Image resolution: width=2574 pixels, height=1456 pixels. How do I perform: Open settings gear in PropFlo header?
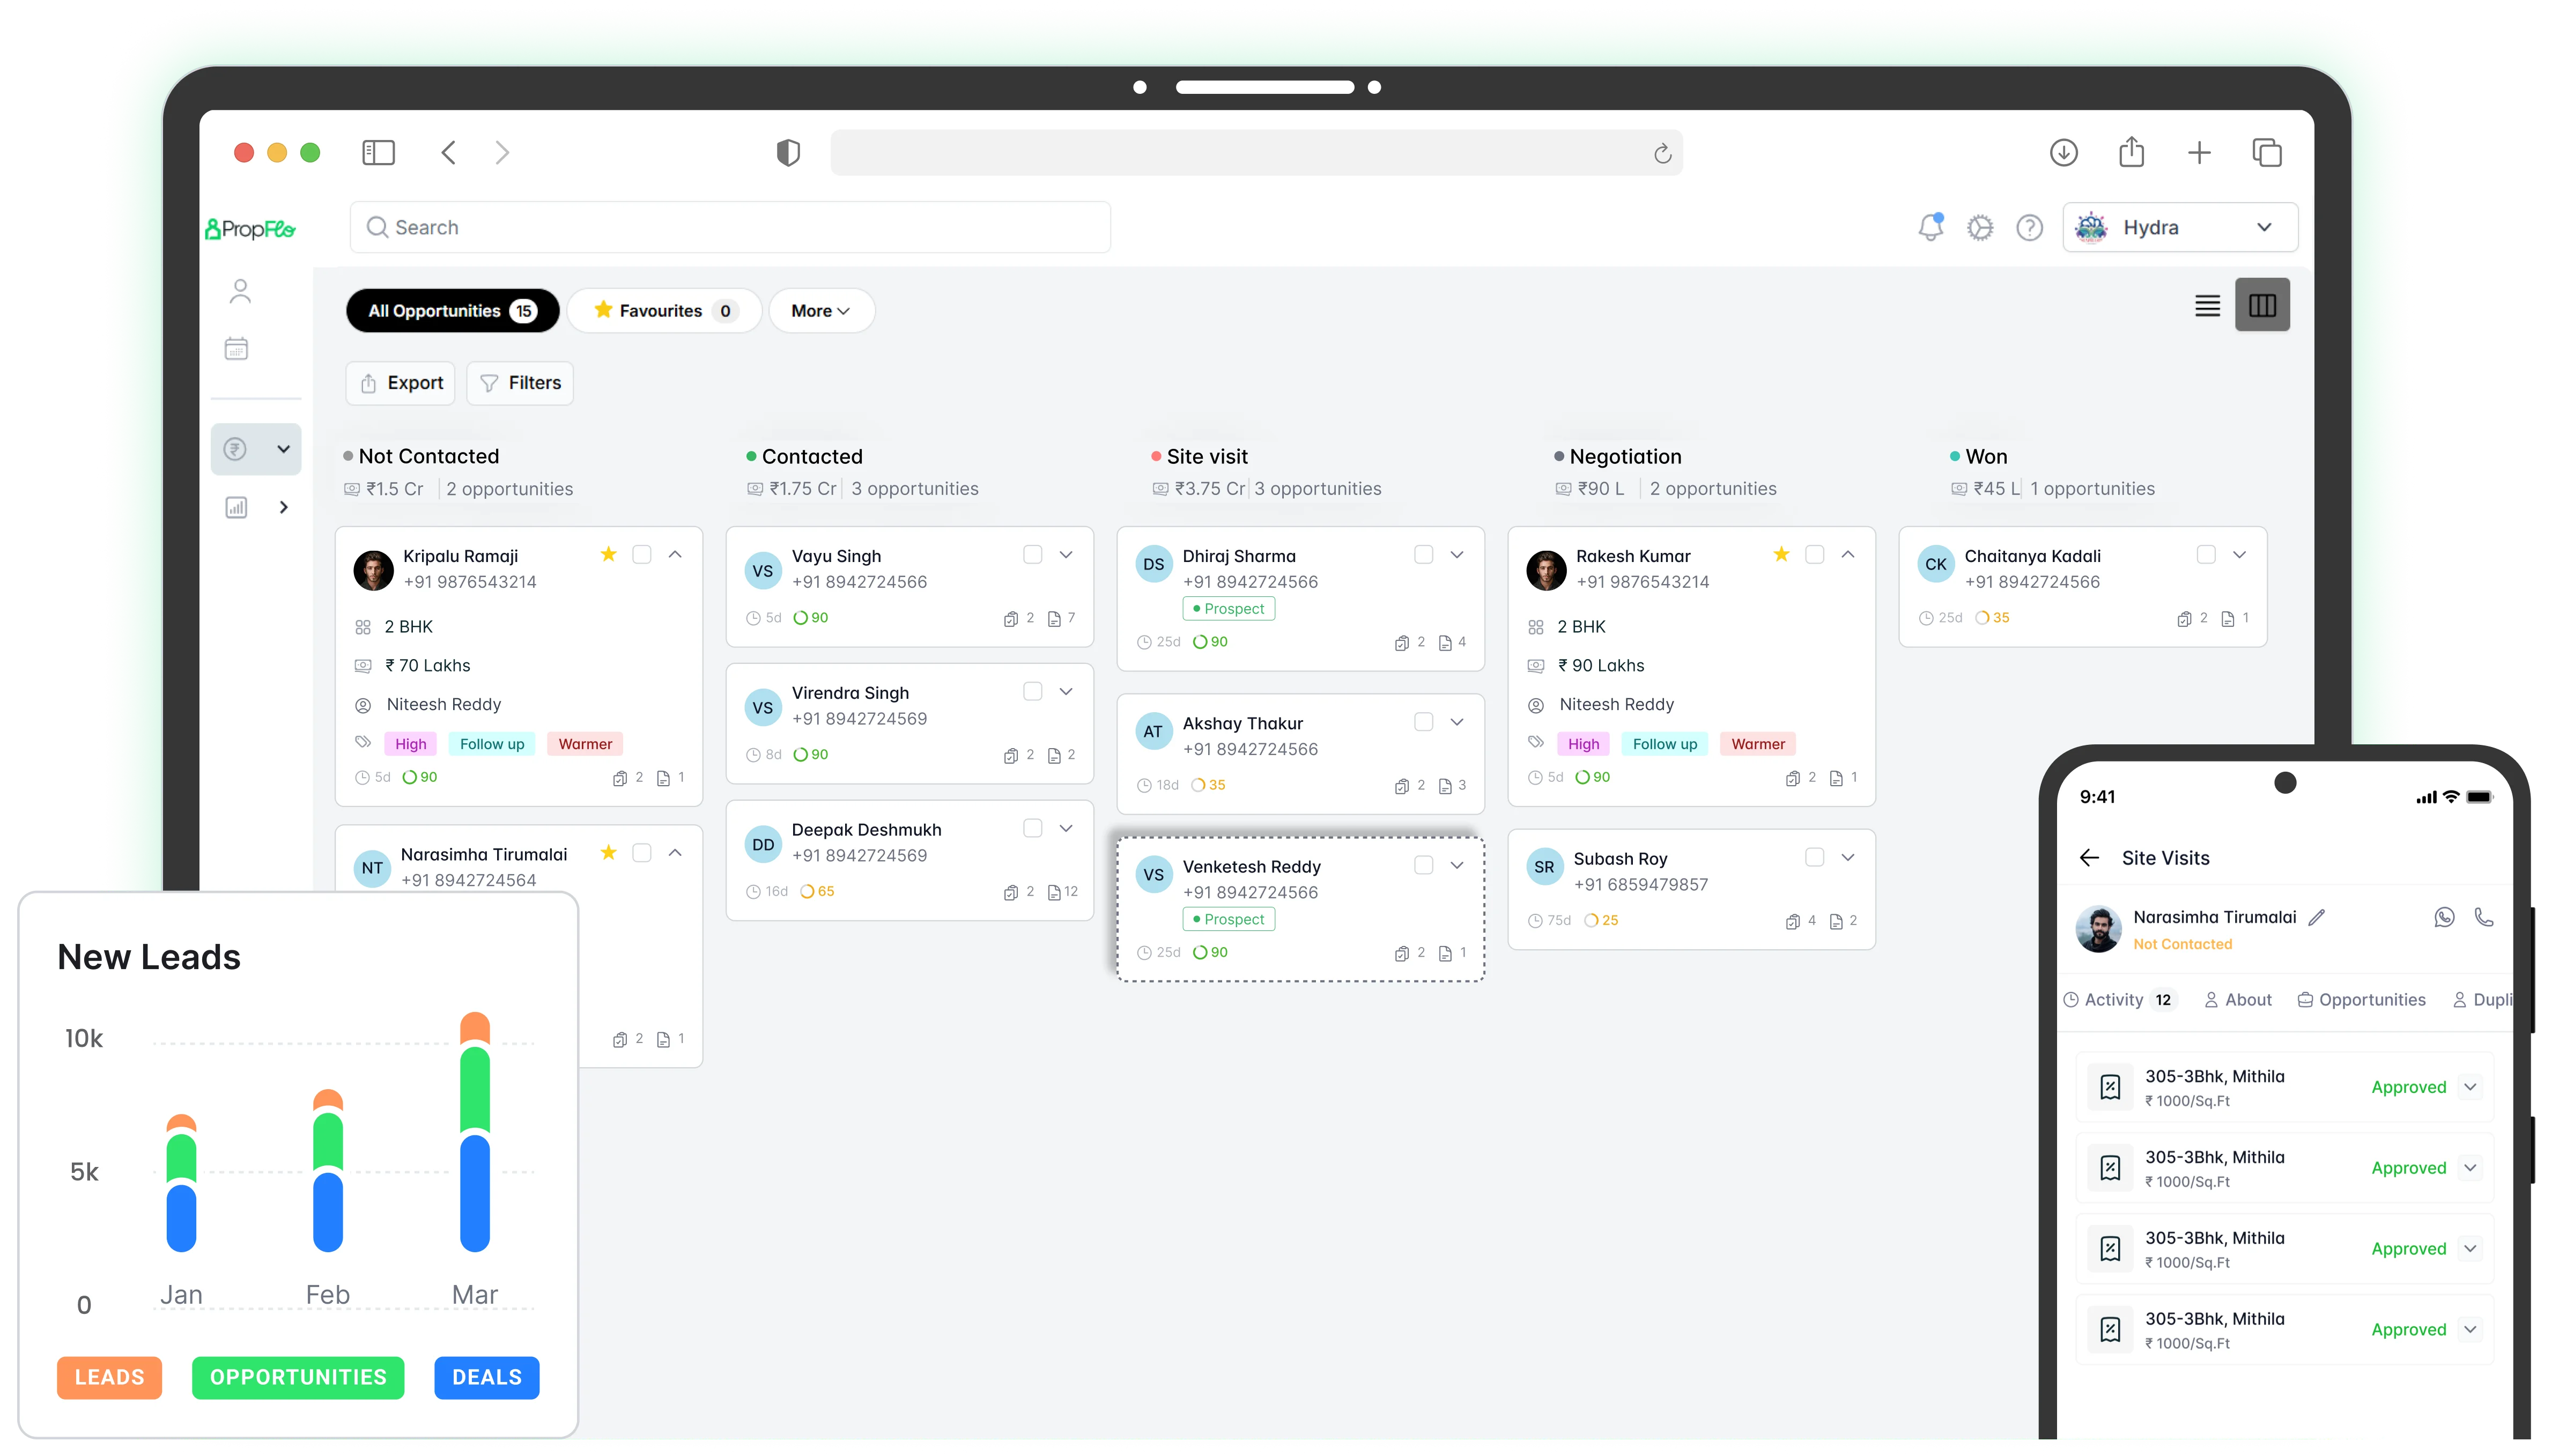[x=1980, y=228]
